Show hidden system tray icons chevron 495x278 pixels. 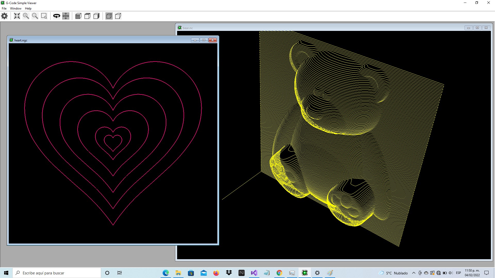click(414, 273)
